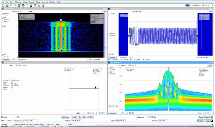Open the Frequency dropdown in Markers bar
The width and height of the screenshot is (215, 127).
click(x=147, y=117)
